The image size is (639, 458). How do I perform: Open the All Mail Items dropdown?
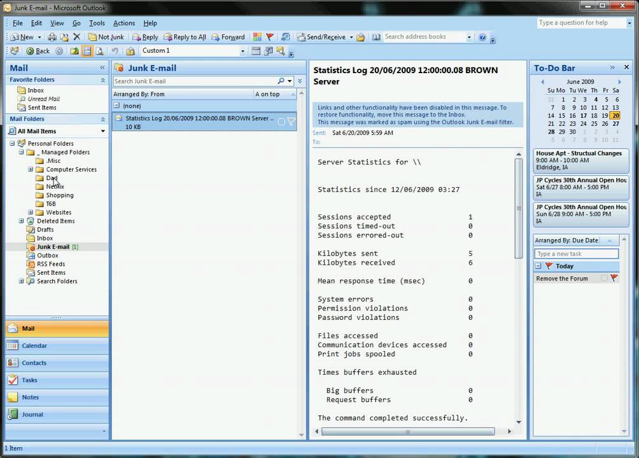(102, 131)
